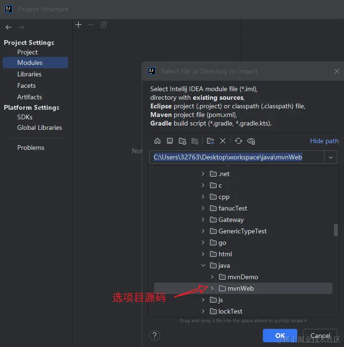
Task: Expand the c folder
Action: coord(203,185)
